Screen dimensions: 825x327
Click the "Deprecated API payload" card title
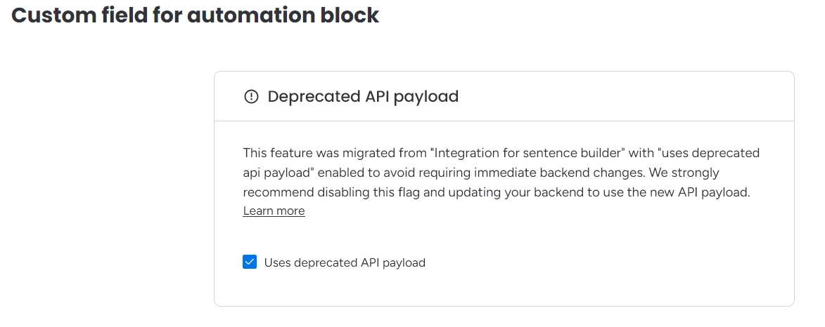click(x=363, y=97)
